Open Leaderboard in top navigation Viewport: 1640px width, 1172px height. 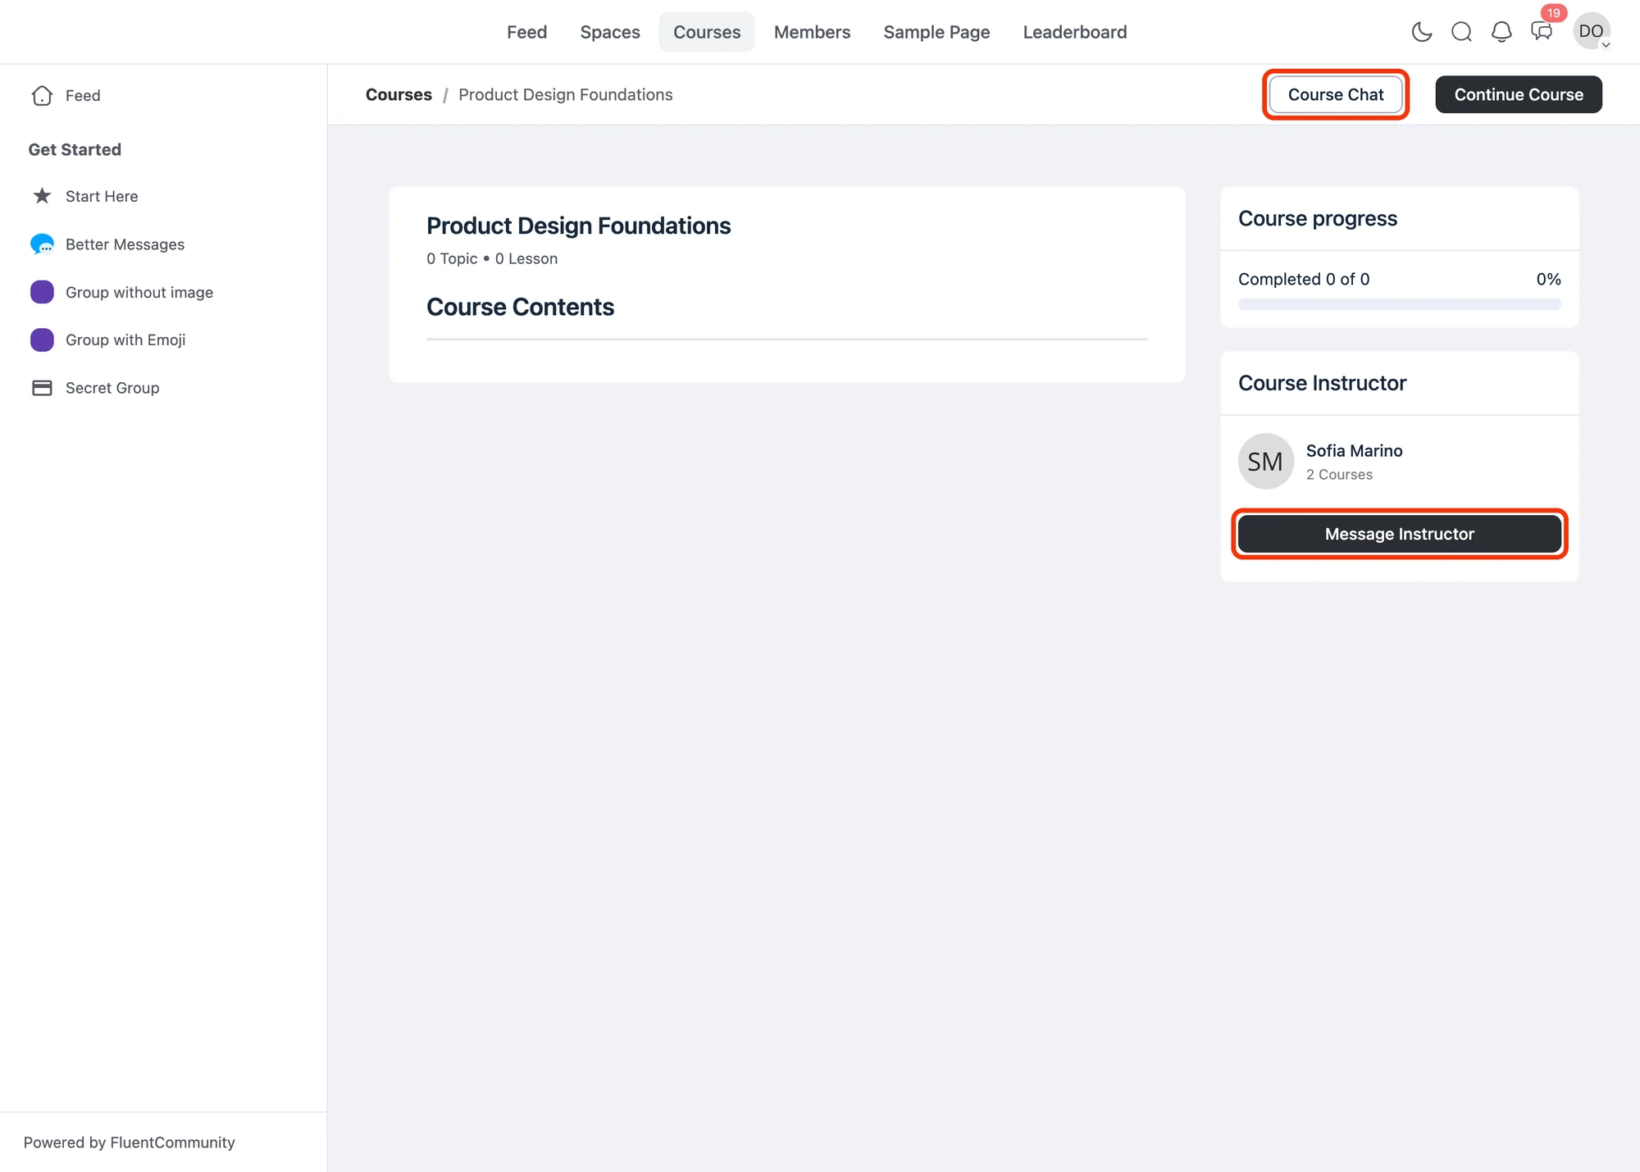[x=1074, y=32]
